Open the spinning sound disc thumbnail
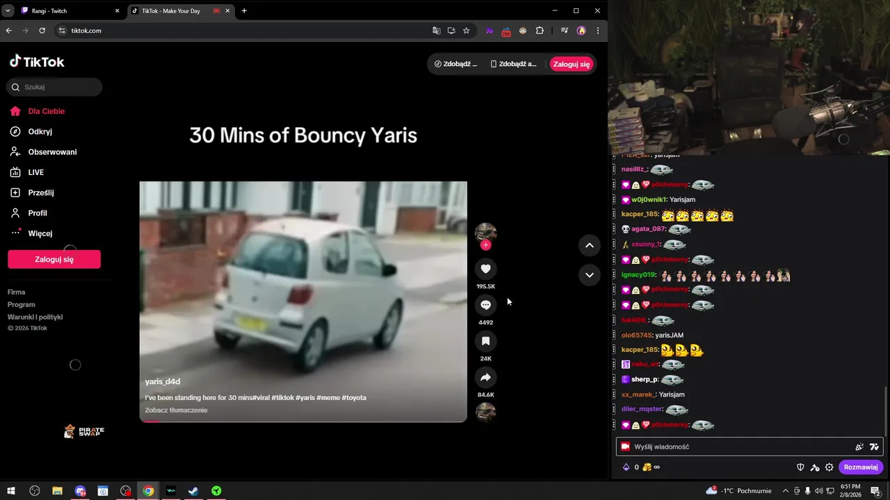Viewport: 890px width, 500px height. coord(485,412)
